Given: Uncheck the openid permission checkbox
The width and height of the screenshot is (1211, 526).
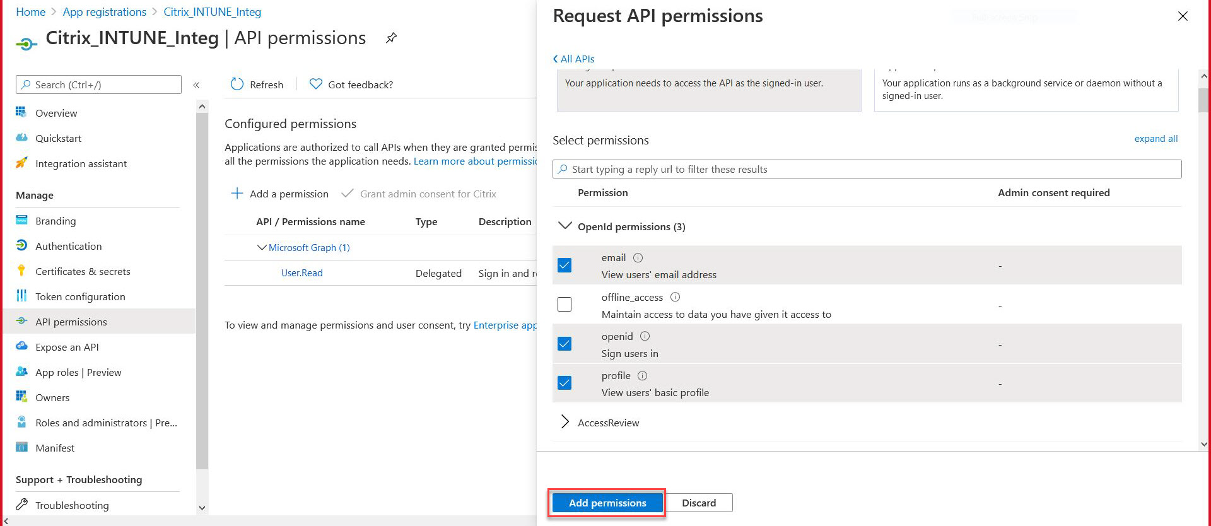Looking at the screenshot, I should [565, 344].
